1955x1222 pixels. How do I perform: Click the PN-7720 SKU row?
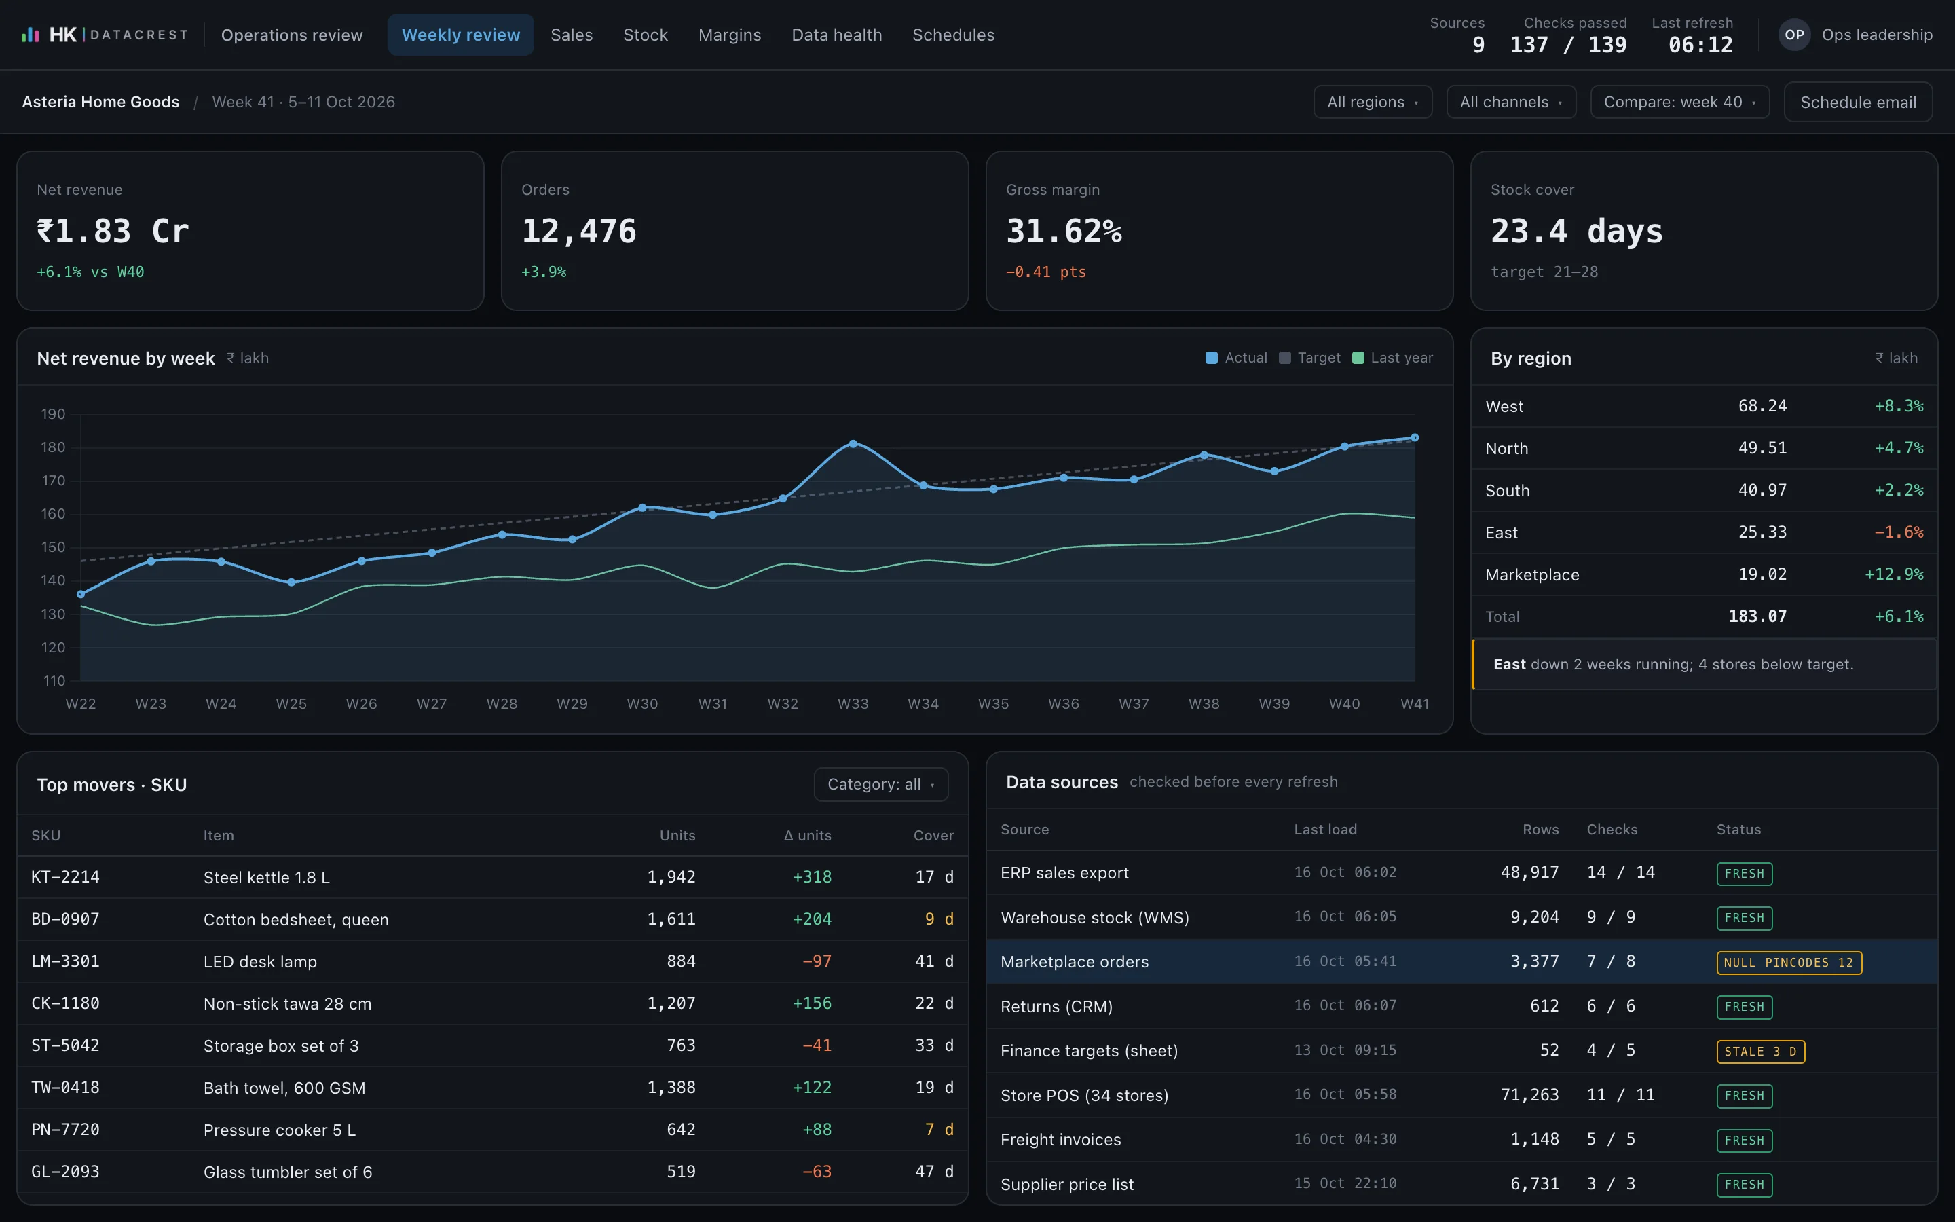click(x=493, y=1130)
